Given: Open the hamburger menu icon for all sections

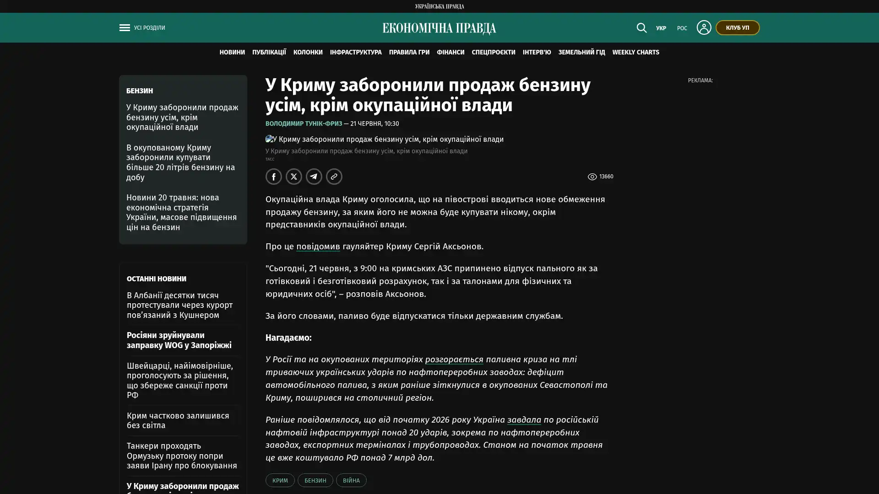Looking at the screenshot, I should click(x=125, y=28).
